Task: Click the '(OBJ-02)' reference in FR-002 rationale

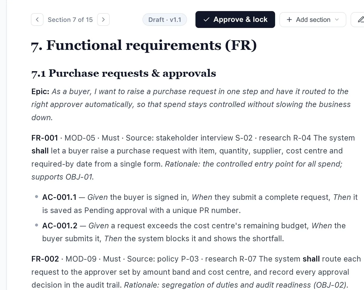Action: [330, 285]
